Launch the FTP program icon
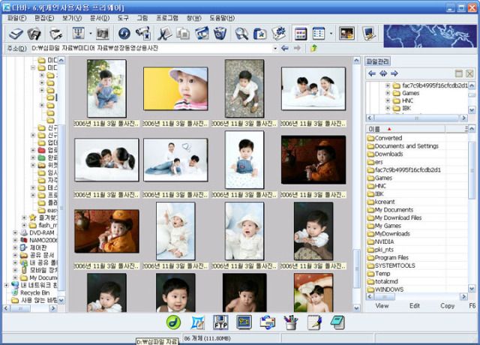This screenshot has width=480, height=345. [x=220, y=322]
